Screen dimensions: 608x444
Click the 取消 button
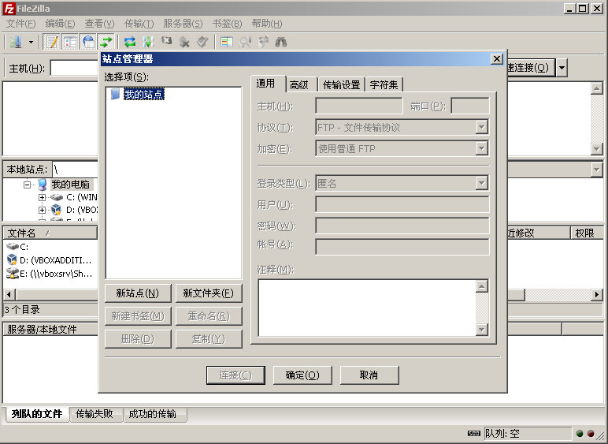pyautogui.click(x=369, y=375)
